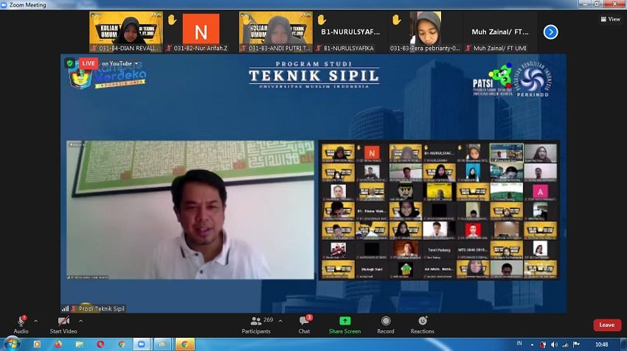Open the Chat panel

tap(305, 325)
